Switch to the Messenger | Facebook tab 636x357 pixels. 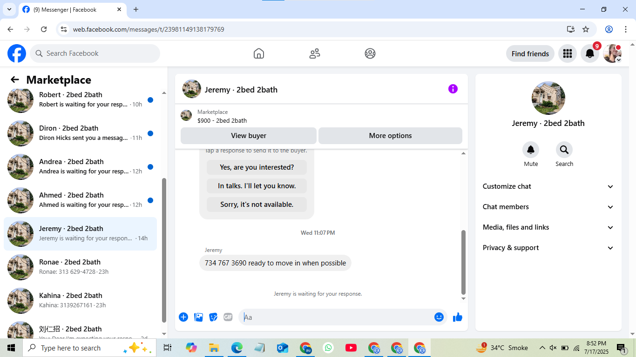coord(72,9)
